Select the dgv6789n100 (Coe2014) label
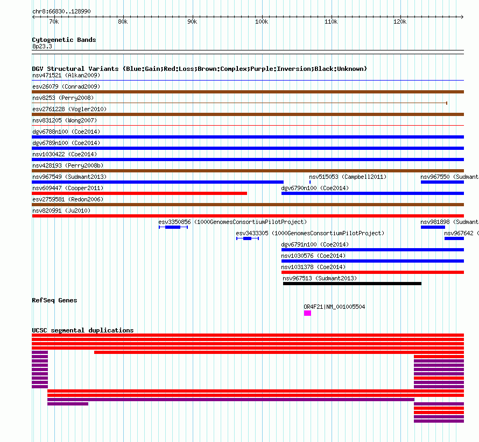Viewport: 479px width, 442px height. [66, 143]
